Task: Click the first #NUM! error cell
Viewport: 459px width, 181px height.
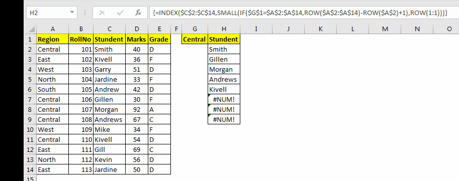Action: (x=224, y=100)
